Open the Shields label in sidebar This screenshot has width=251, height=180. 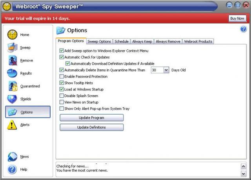click(x=25, y=99)
